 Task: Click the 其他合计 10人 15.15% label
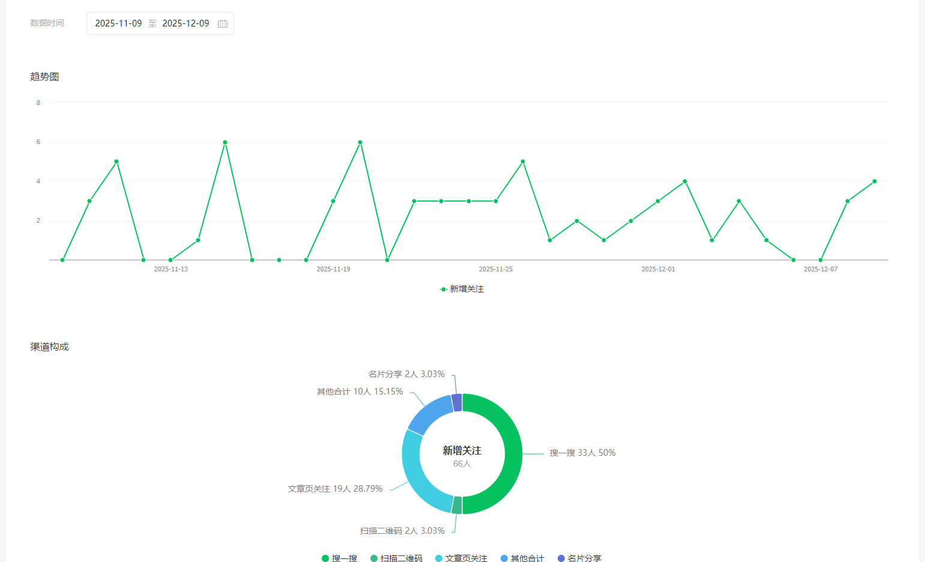click(360, 391)
